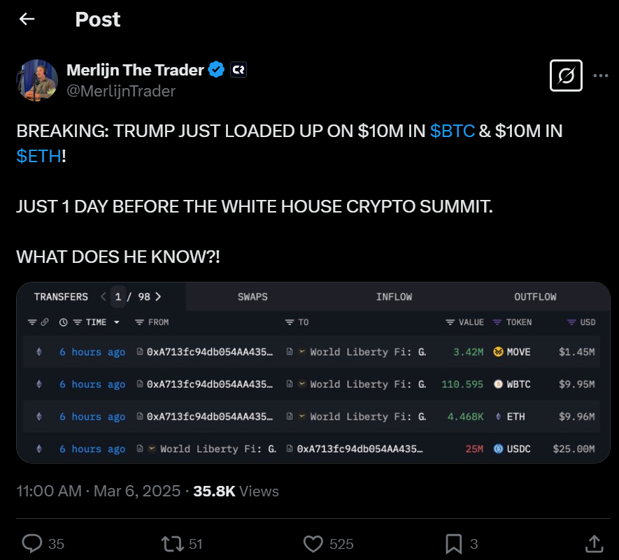This screenshot has width=619, height=560.
Task: Switch to the OUTFLOW tab
Action: pos(535,296)
